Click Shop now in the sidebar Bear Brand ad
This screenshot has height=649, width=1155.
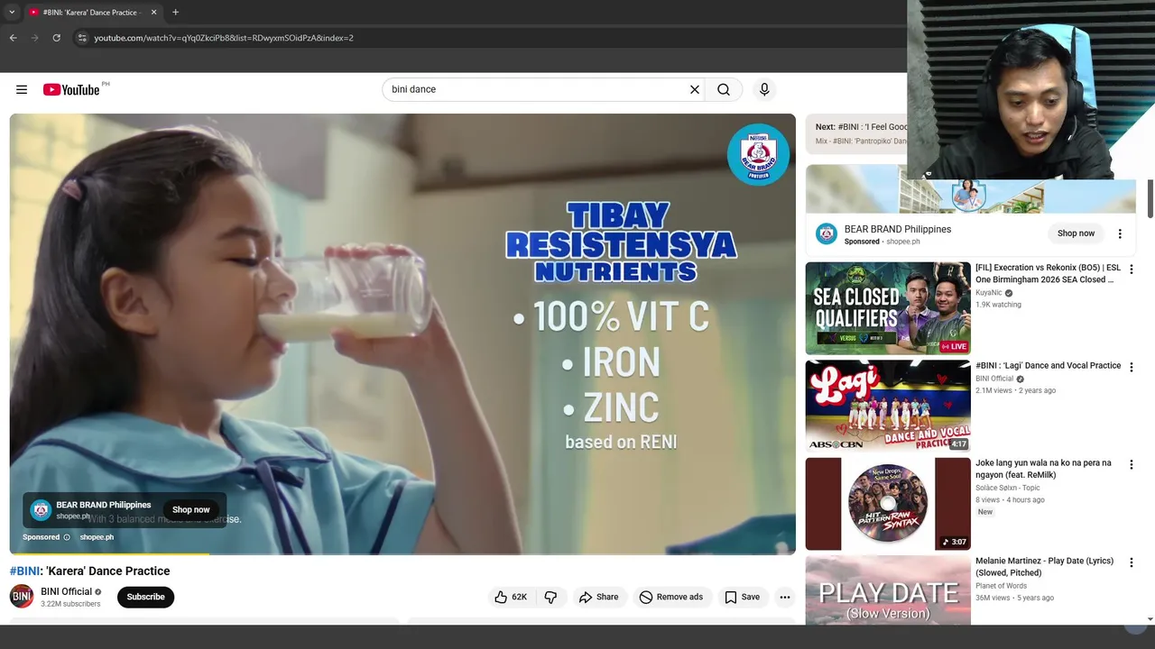[1076, 233]
